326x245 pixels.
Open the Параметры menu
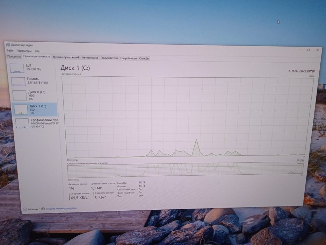pyautogui.click(x=24, y=51)
